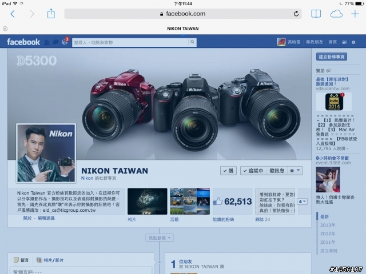The height and width of the screenshot is (274, 366).
Task: Open privacy shortcuts lock icon
Action: point(344,42)
